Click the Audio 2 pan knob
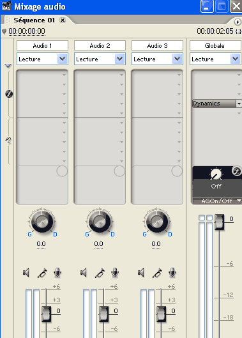242x338 pixels. [x=100, y=221]
